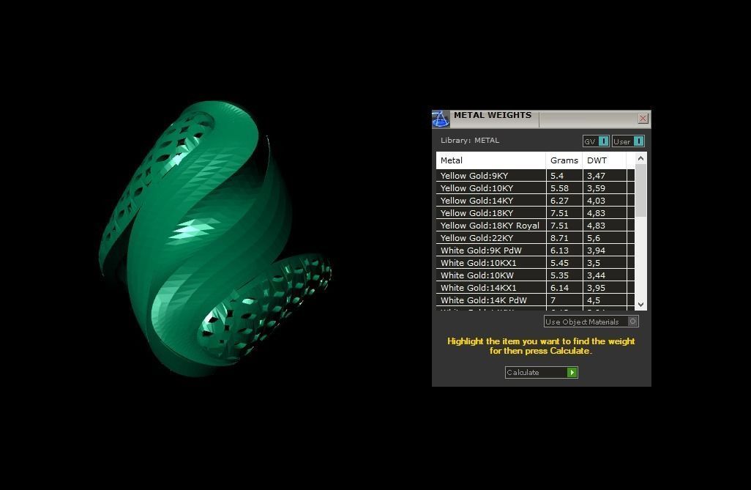
Task: Select the Yellow Gold:18KY Royal row
Action: tap(535, 226)
